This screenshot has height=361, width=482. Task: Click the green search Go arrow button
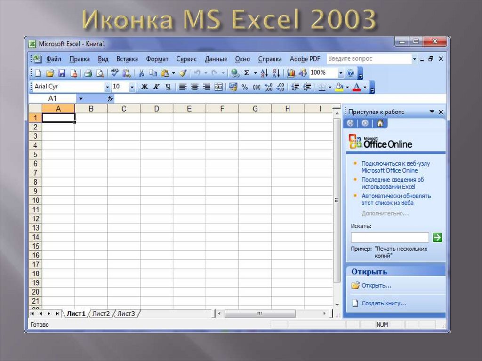(x=437, y=237)
